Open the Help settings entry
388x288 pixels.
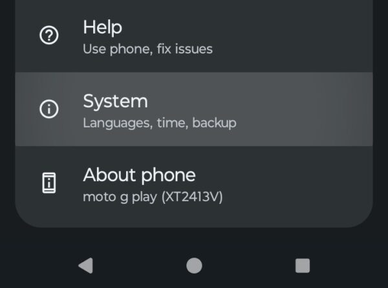tap(194, 36)
